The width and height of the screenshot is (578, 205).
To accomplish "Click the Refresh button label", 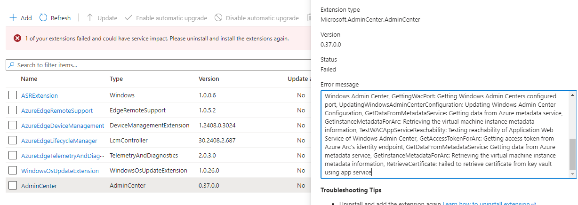I will (x=61, y=18).
